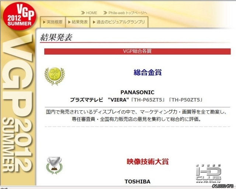Screen dimensions: 236x189
Task: Open the HOME link
Action: pos(91,13)
